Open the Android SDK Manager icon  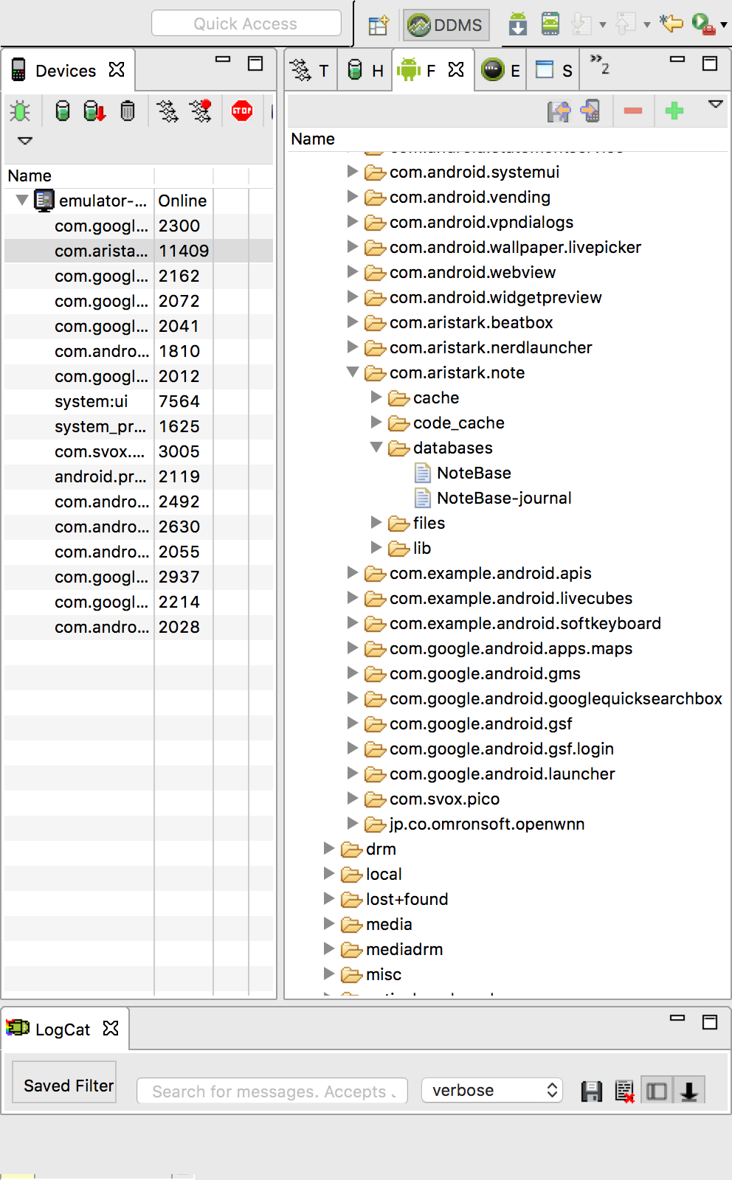[518, 24]
